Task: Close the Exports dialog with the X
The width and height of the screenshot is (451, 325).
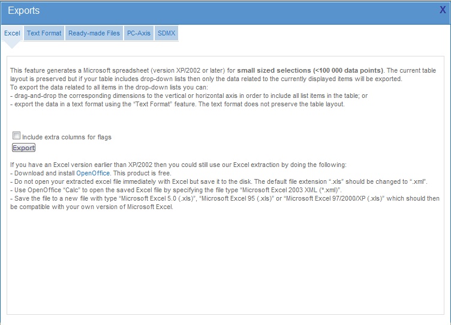Action: 443,10
